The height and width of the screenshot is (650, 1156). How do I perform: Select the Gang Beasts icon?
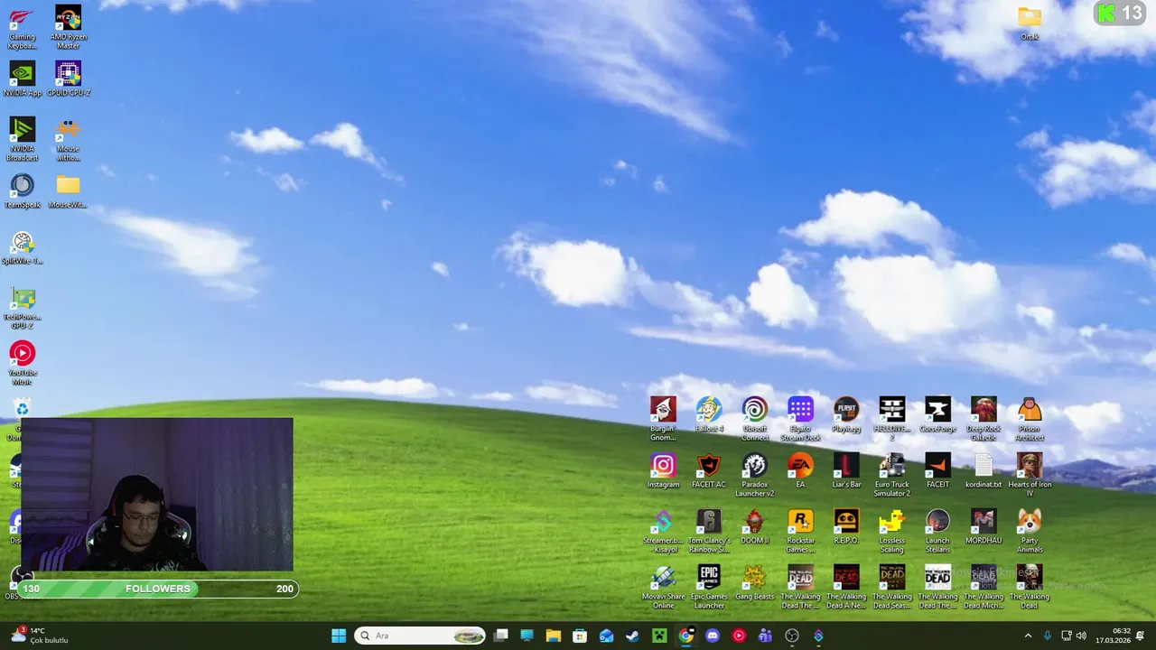point(755,583)
